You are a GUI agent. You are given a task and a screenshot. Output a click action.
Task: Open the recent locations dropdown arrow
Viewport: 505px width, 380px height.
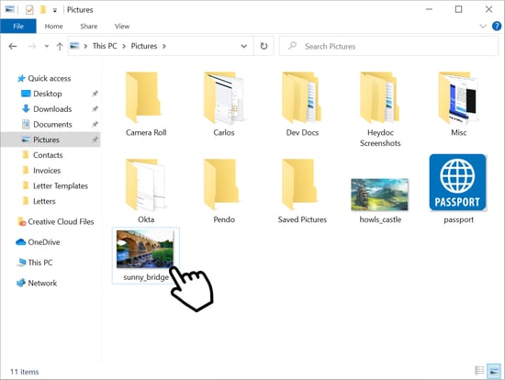47,47
